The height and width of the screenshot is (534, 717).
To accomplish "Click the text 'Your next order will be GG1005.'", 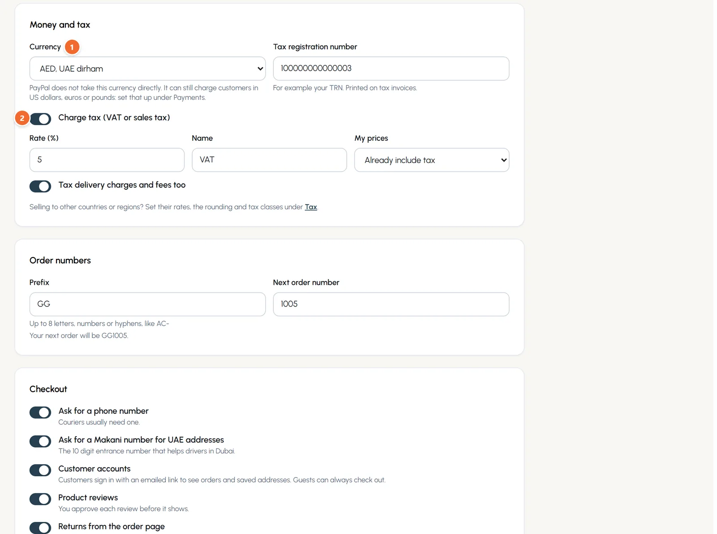I will [79, 336].
